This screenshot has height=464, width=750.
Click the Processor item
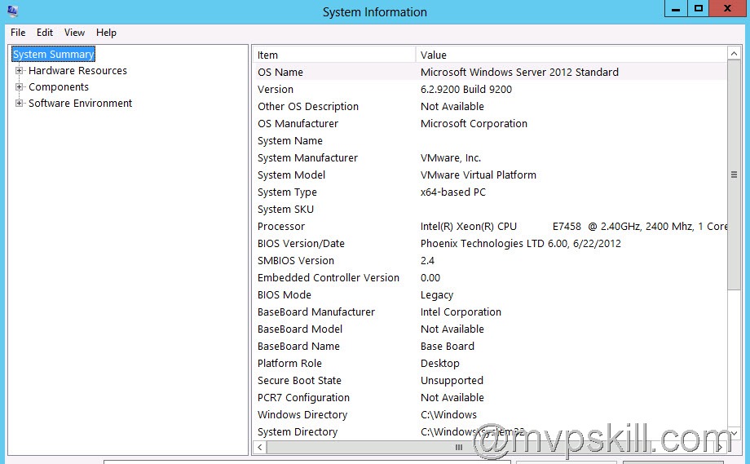[280, 227]
